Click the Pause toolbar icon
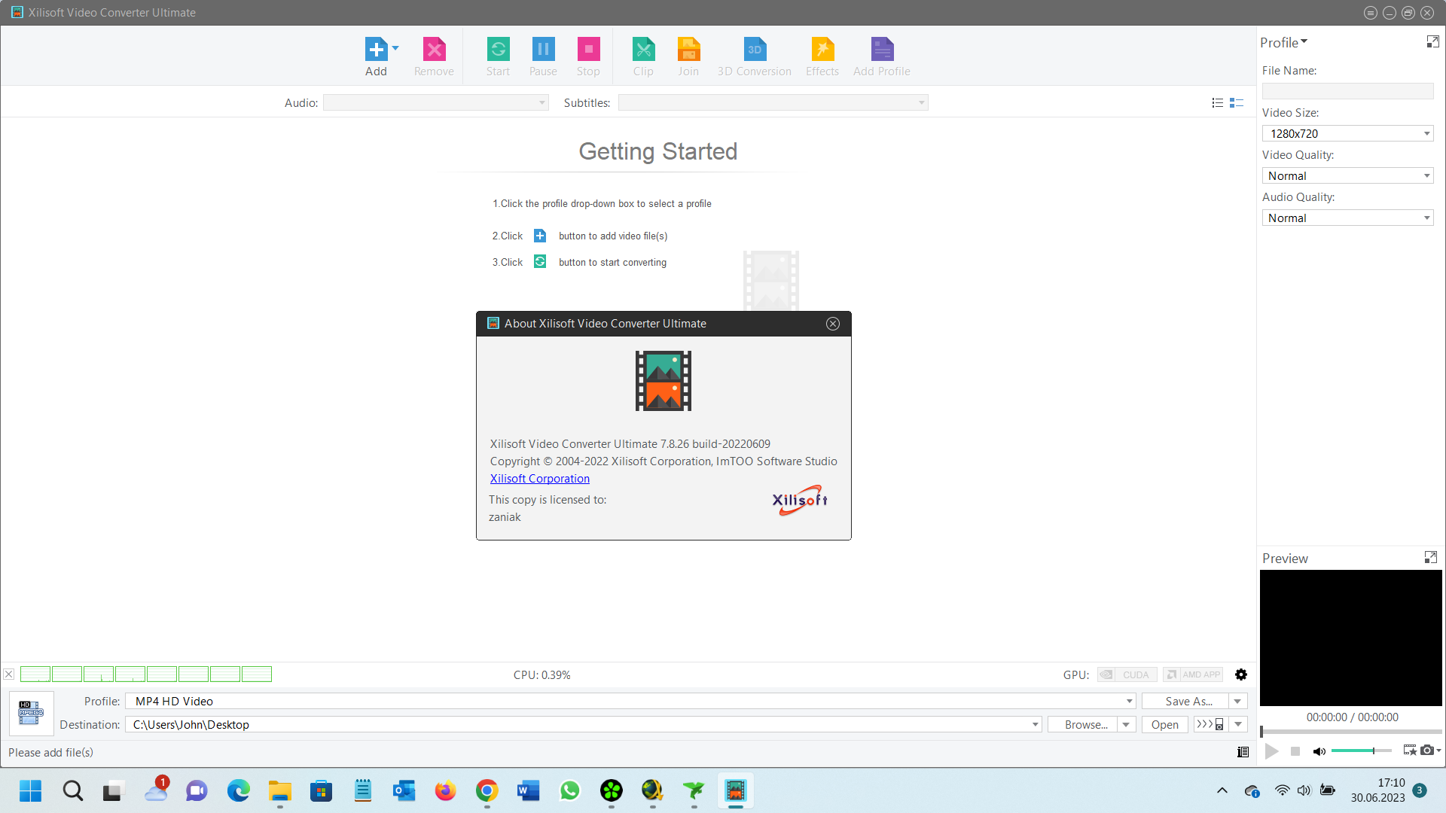The width and height of the screenshot is (1446, 813). 543,49
